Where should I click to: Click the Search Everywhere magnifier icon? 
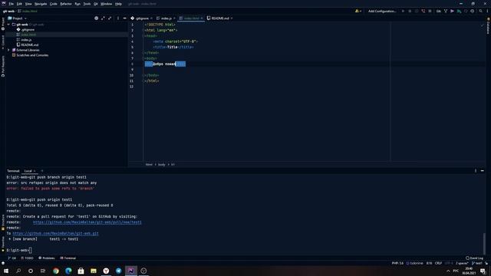[x=481, y=11]
